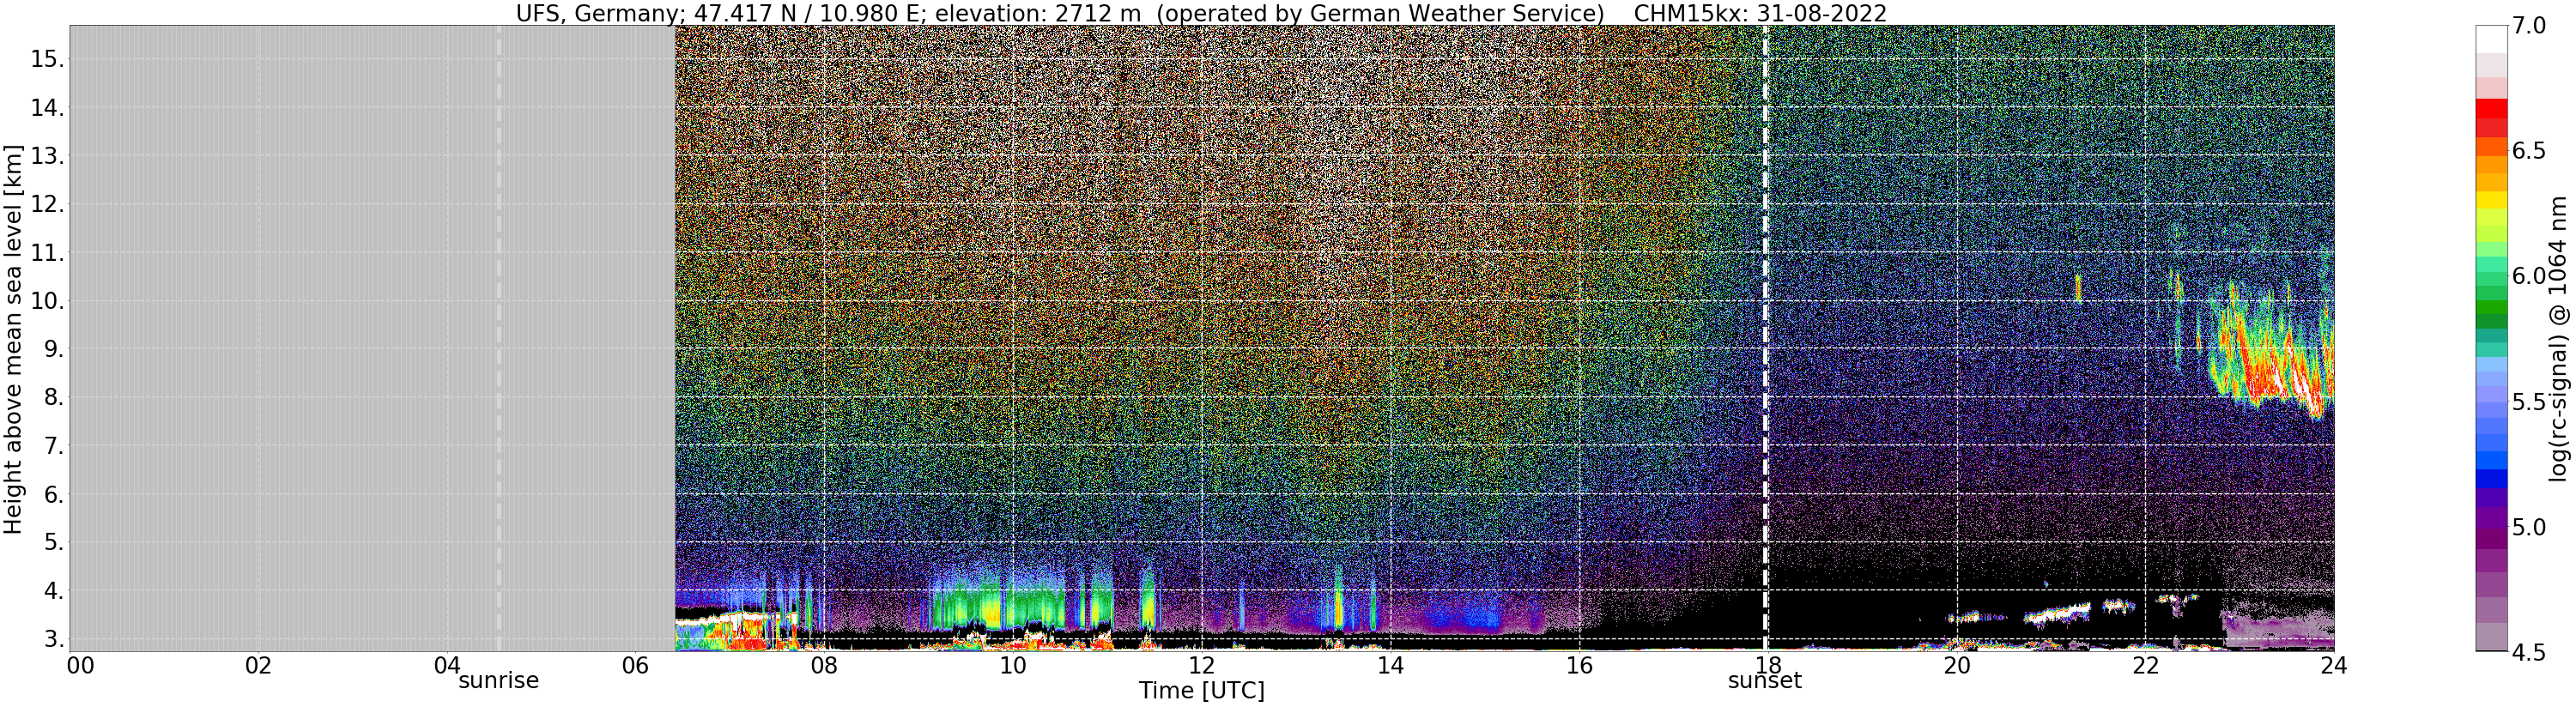The height and width of the screenshot is (707, 2576).
Task: Click the '12' time axis tick label
Action: tap(1201, 666)
